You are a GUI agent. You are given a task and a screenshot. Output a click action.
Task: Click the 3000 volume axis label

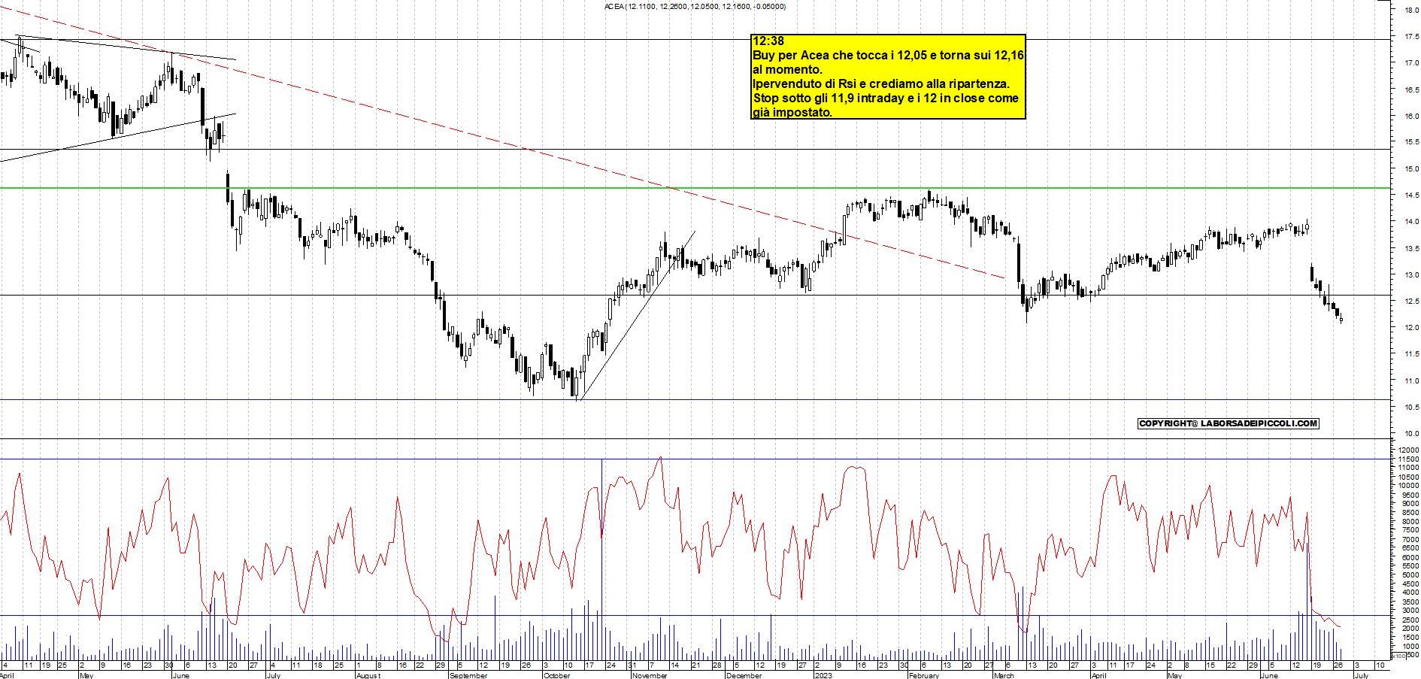(x=1410, y=611)
